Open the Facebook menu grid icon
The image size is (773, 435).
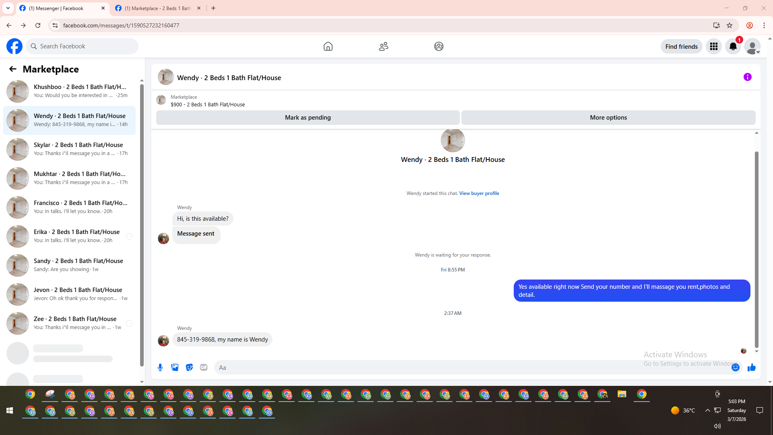714,46
